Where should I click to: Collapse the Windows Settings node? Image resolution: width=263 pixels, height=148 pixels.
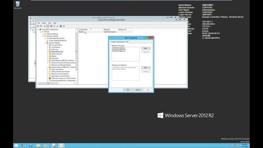pos(43,36)
